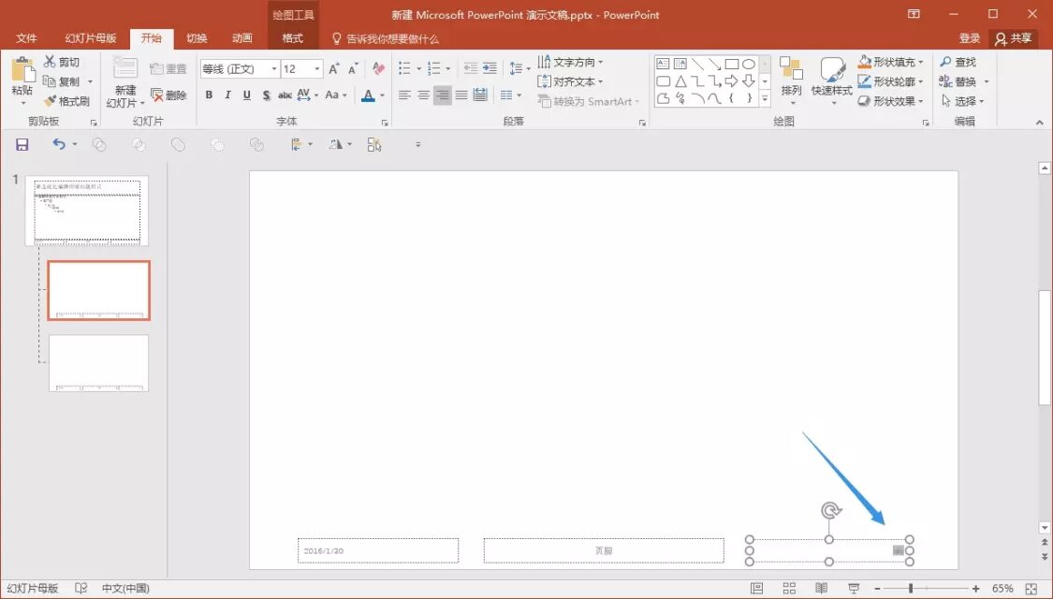Click the zoom out minus button
Viewport: 1053px width, 599px height.
point(877,589)
